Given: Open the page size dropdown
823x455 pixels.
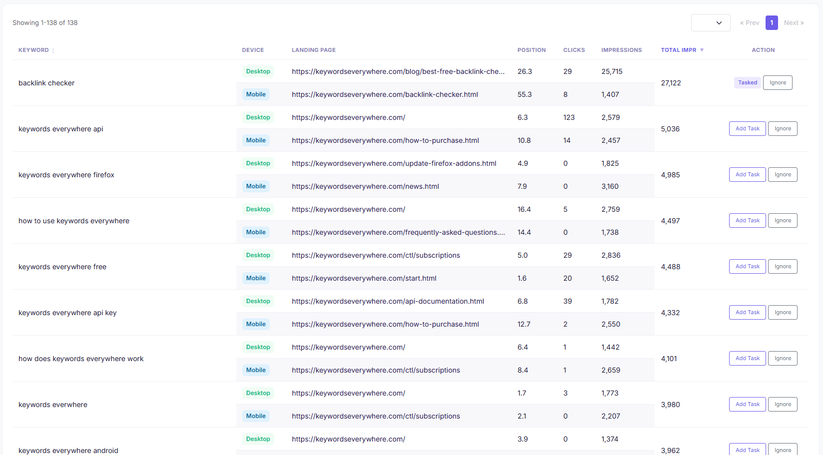Looking at the screenshot, I should pyautogui.click(x=711, y=22).
